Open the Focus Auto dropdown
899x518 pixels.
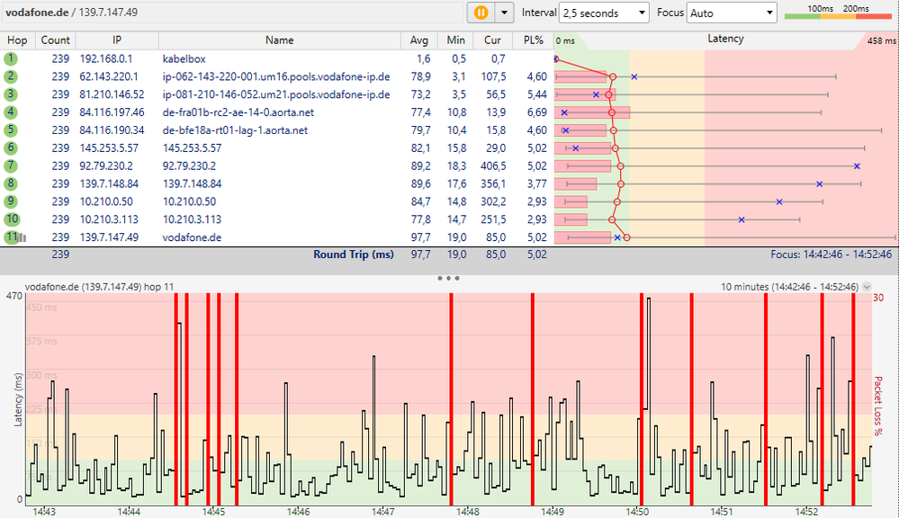pos(732,13)
